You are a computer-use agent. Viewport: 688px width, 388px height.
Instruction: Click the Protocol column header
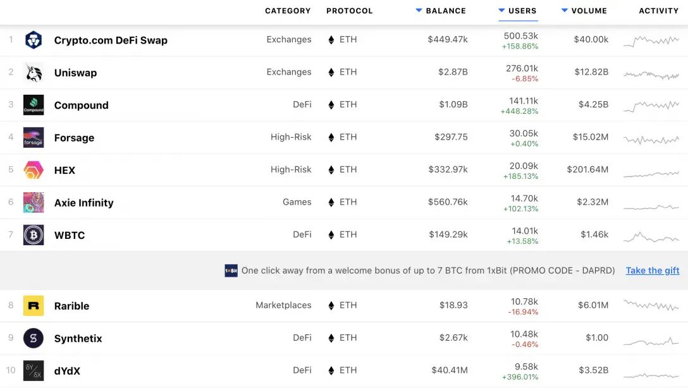tap(349, 11)
